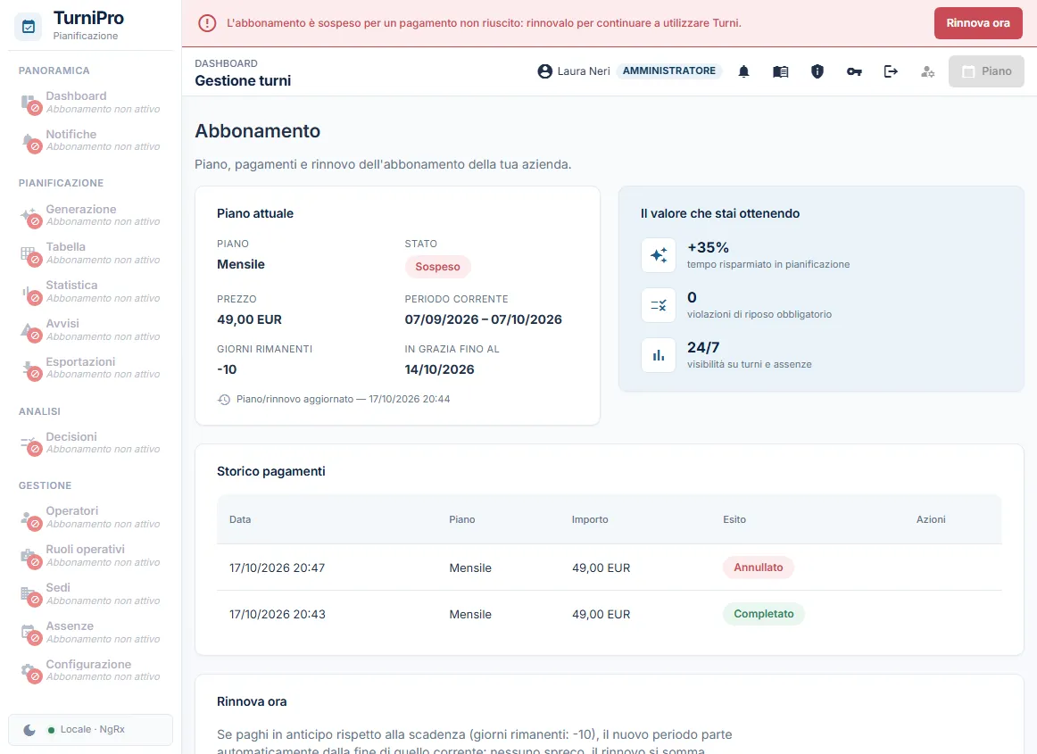The height and width of the screenshot is (754, 1037).
Task: Click the -10 giorni rimanenti value
Action: [227, 369]
